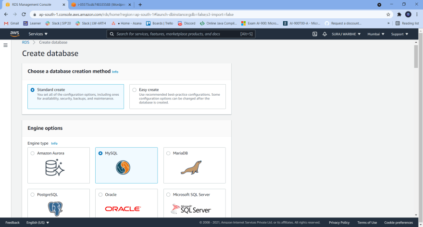Open the English (US) language dropdown
The image size is (423, 227).
(x=38, y=222)
